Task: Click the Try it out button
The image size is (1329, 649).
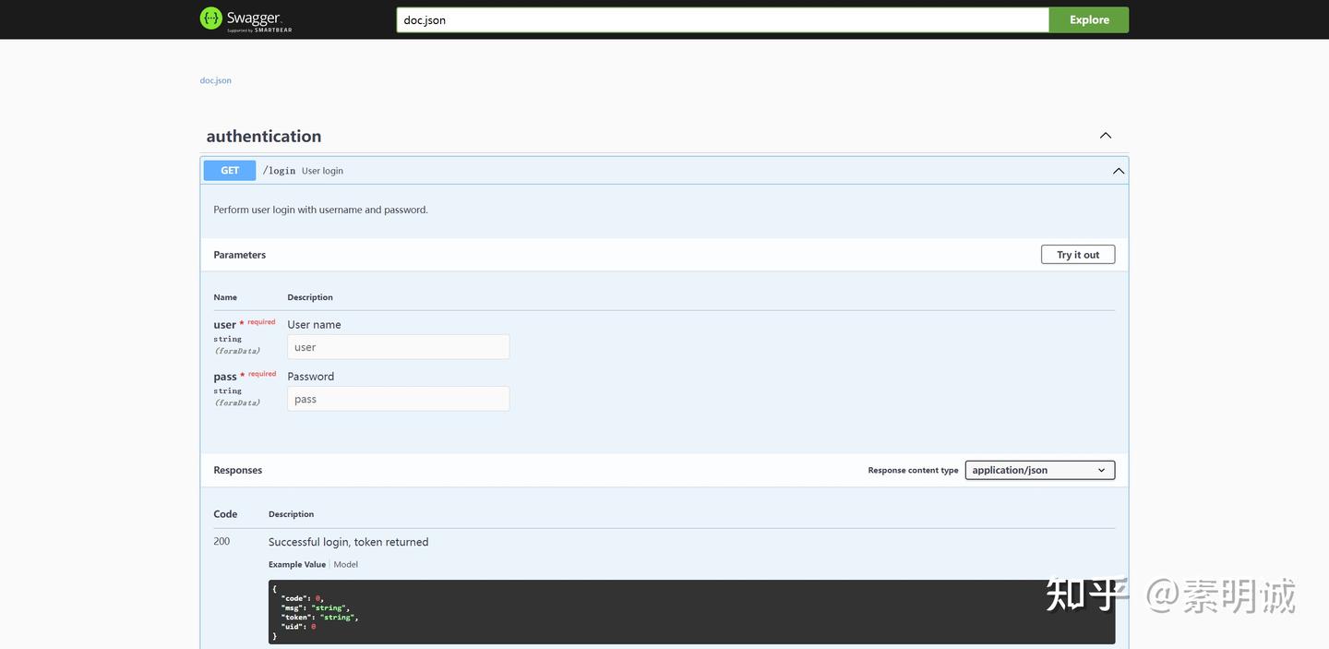Action: tap(1078, 255)
